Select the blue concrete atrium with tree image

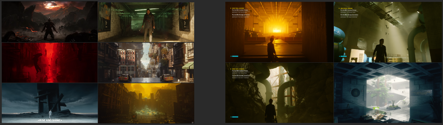pyautogui.click(x=388, y=93)
